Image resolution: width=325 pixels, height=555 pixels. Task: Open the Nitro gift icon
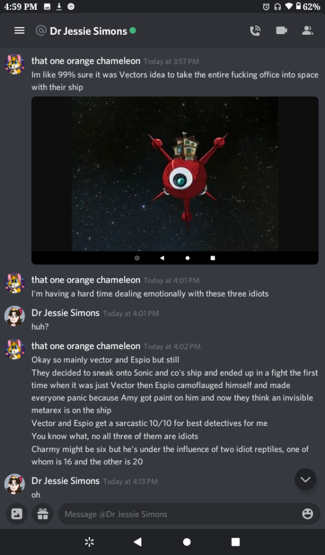click(x=43, y=513)
